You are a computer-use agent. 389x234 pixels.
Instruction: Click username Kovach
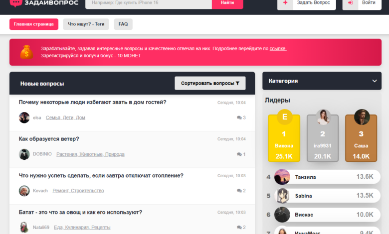[x=40, y=191]
